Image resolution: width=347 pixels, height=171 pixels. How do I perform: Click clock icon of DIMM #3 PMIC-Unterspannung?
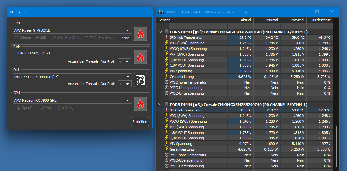point(167,166)
